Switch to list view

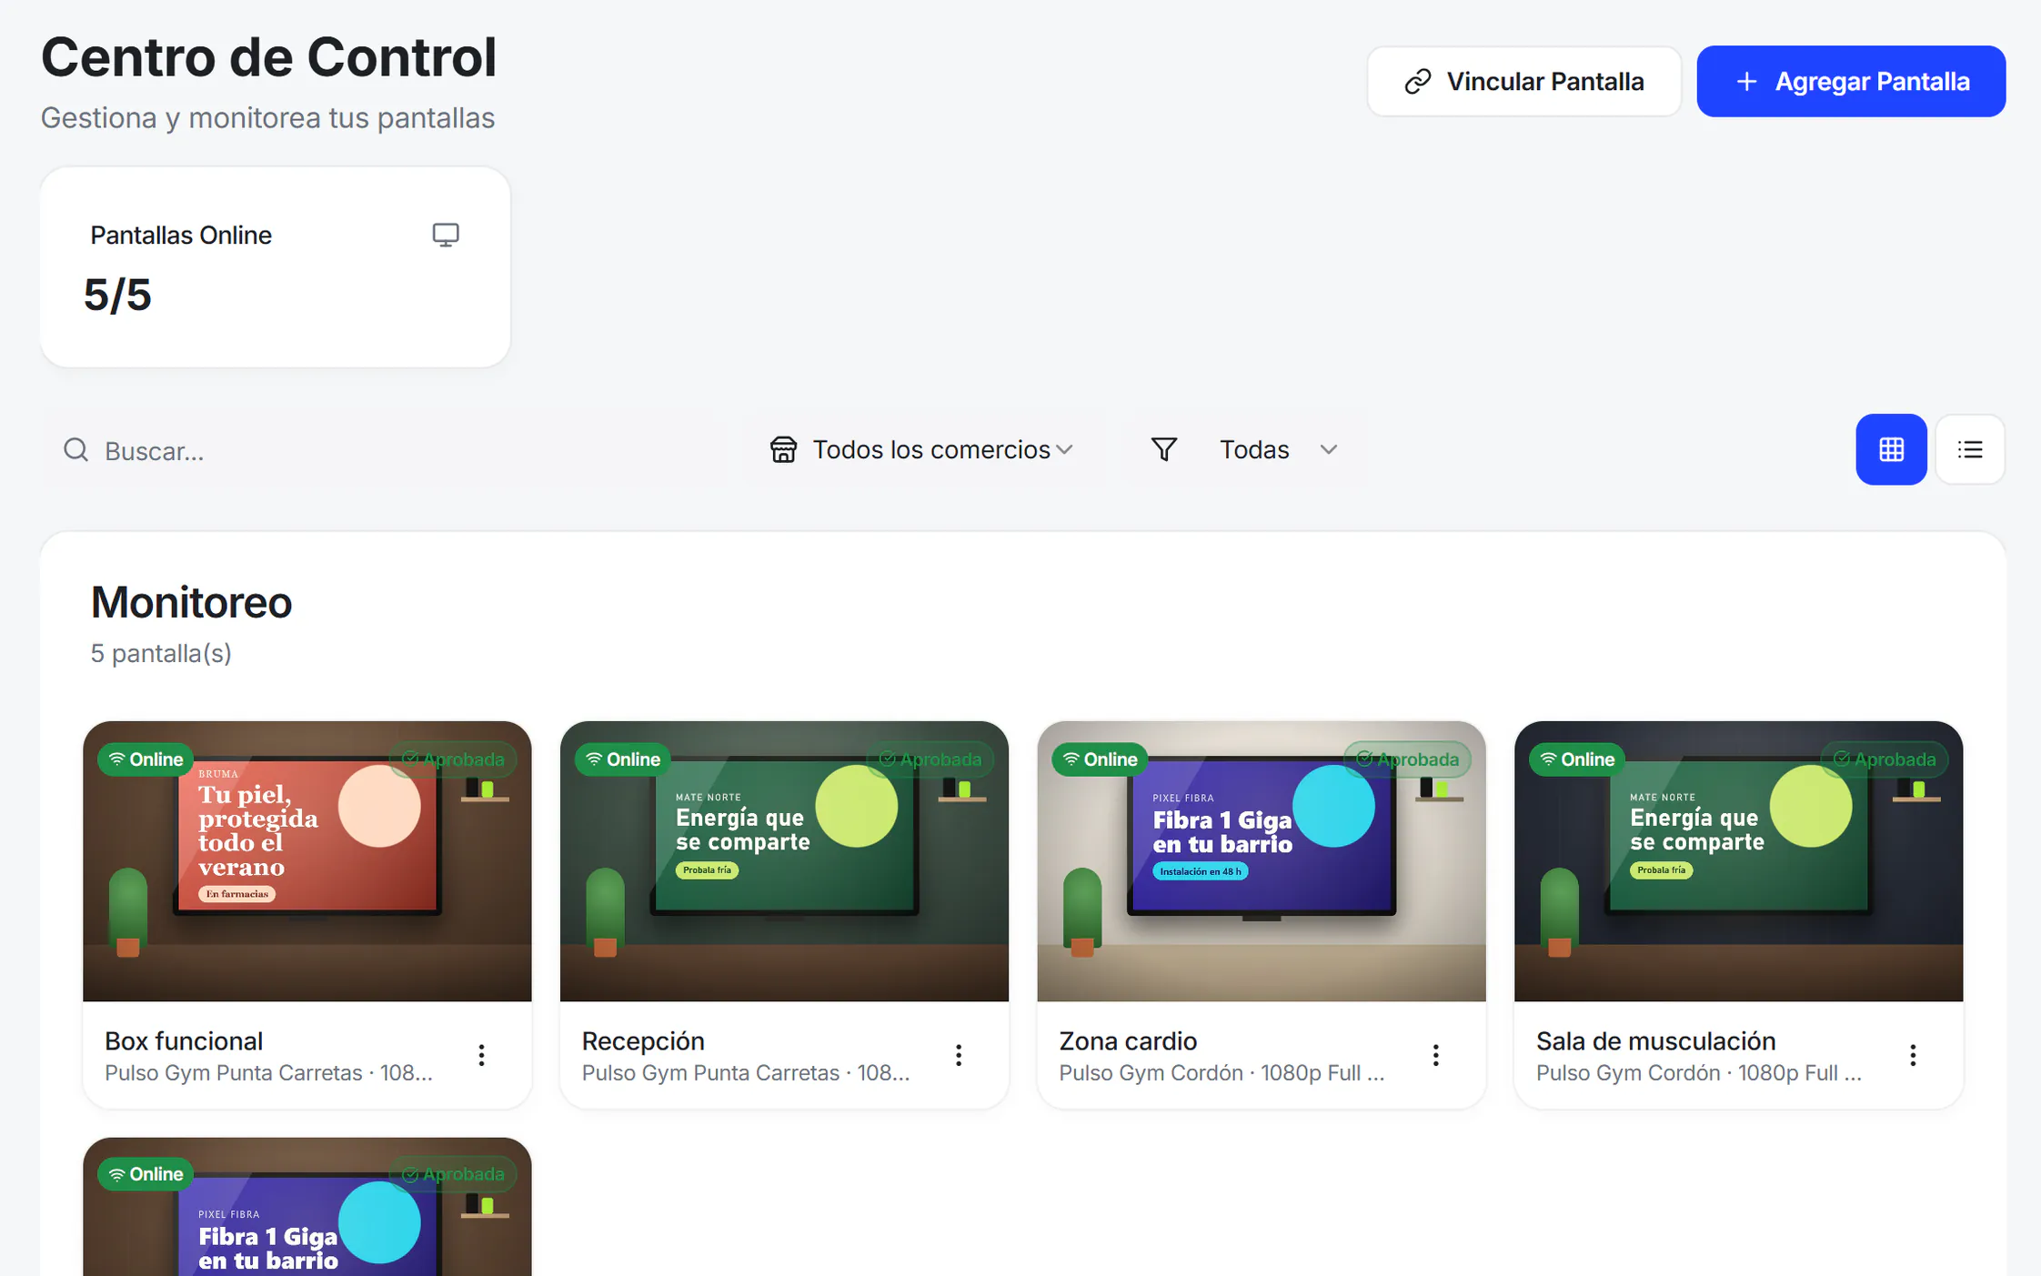point(1970,449)
